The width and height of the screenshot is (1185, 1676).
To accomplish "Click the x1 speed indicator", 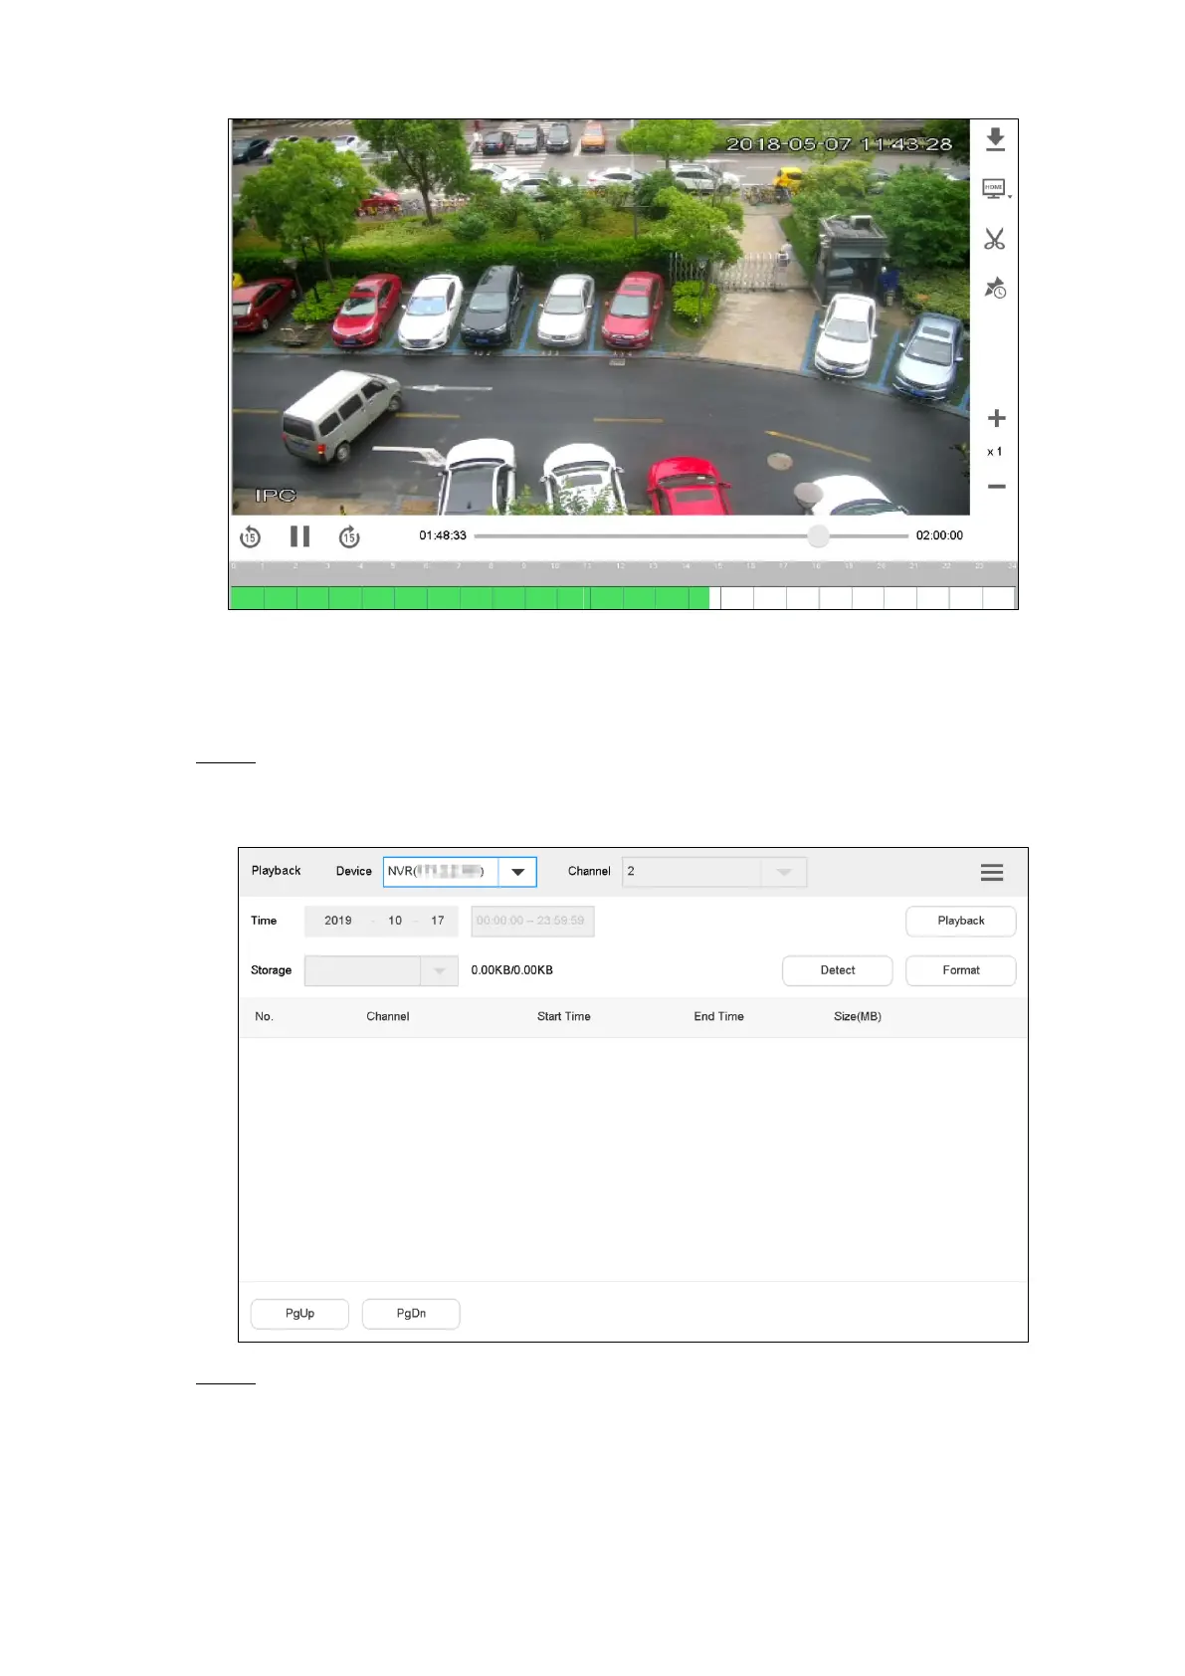I will (995, 452).
